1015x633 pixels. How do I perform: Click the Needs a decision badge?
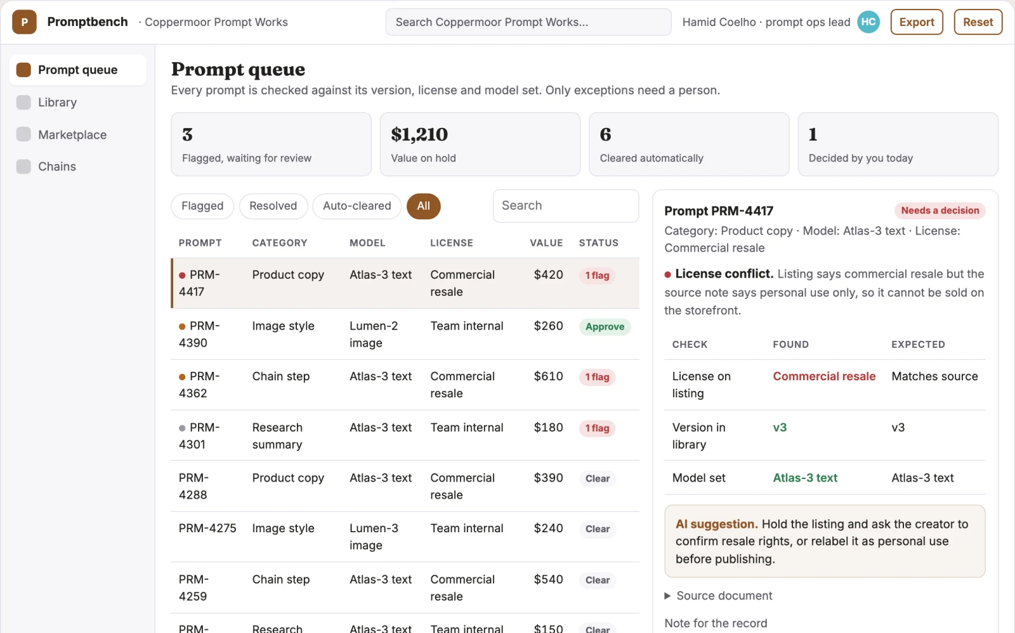click(940, 210)
